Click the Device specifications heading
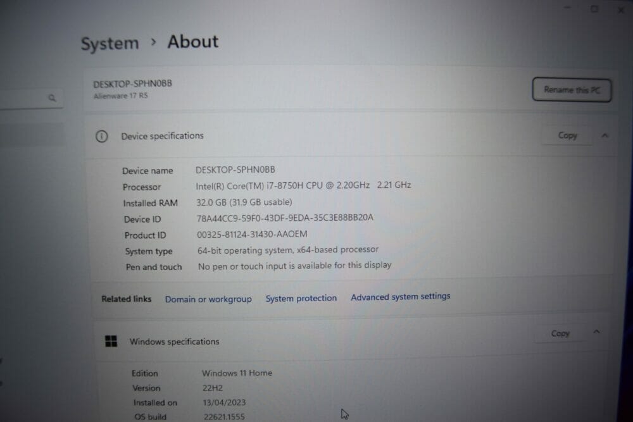The image size is (633, 422). click(x=162, y=136)
